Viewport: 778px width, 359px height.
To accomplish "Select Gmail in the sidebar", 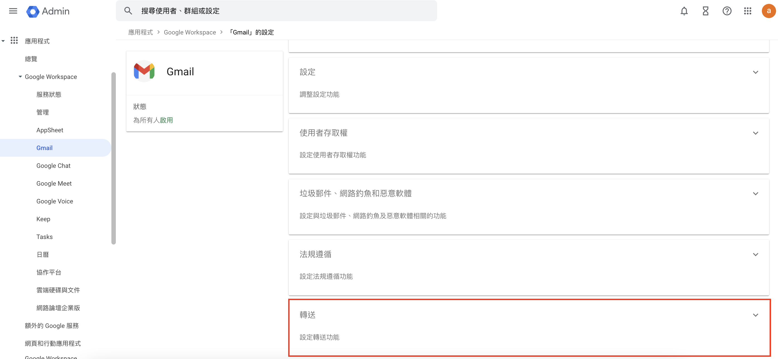I will [x=44, y=148].
